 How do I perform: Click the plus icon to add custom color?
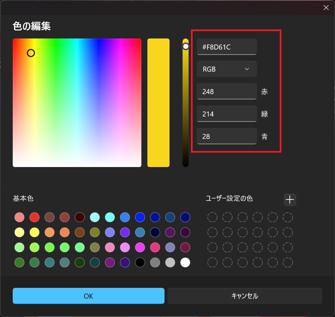pyautogui.click(x=290, y=200)
